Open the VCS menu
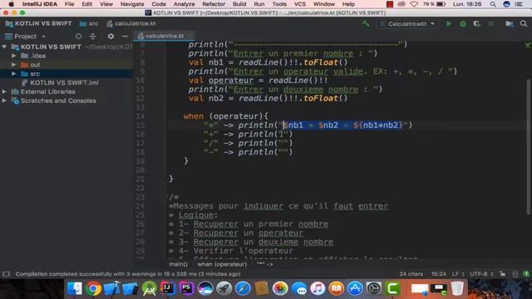532x299 pixels. click(x=299, y=4)
